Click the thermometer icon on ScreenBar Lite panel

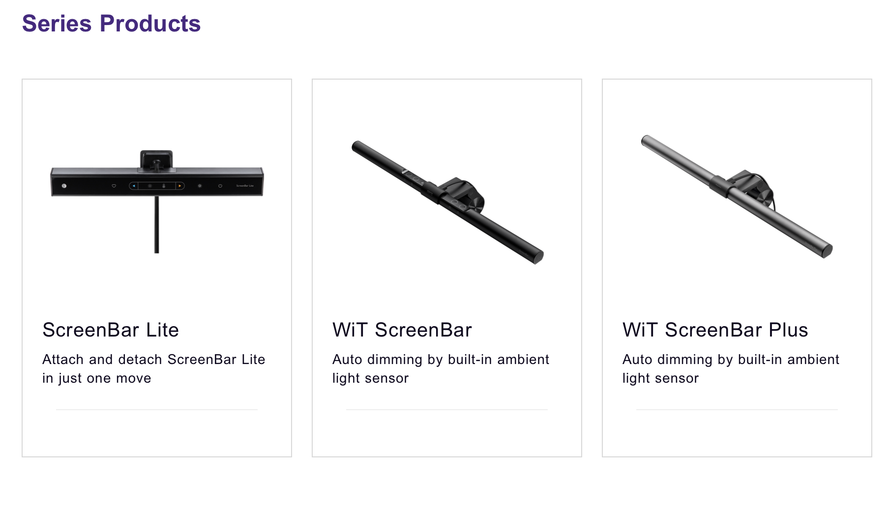click(164, 186)
